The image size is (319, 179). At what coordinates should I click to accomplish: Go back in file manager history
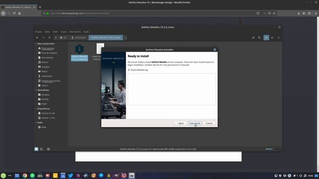pyautogui.click(x=37, y=38)
